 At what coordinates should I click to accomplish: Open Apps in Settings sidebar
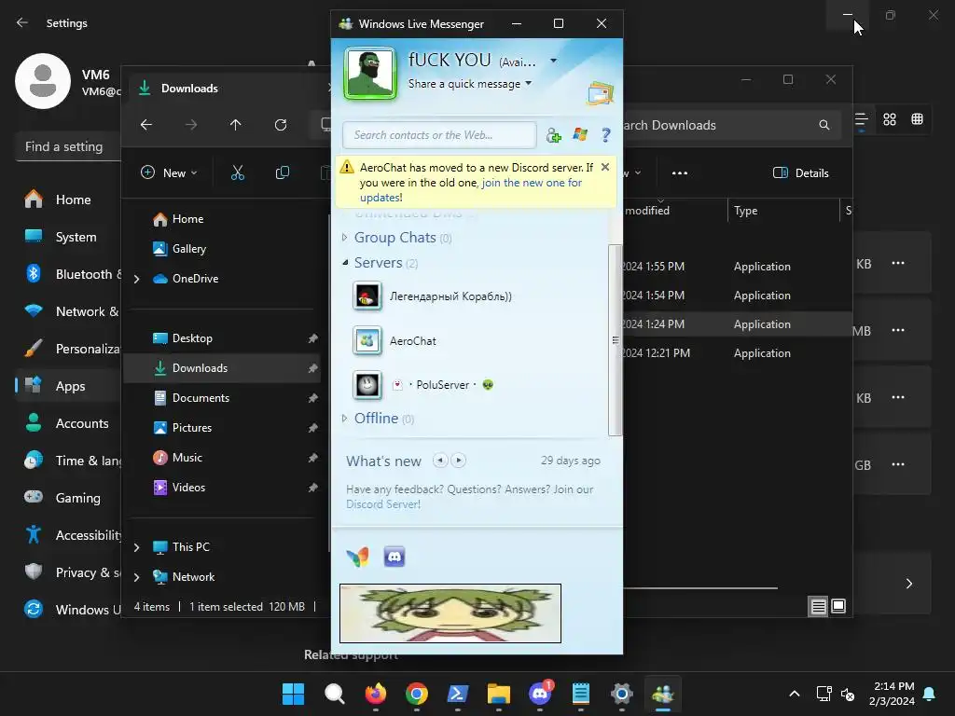(x=68, y=386)
